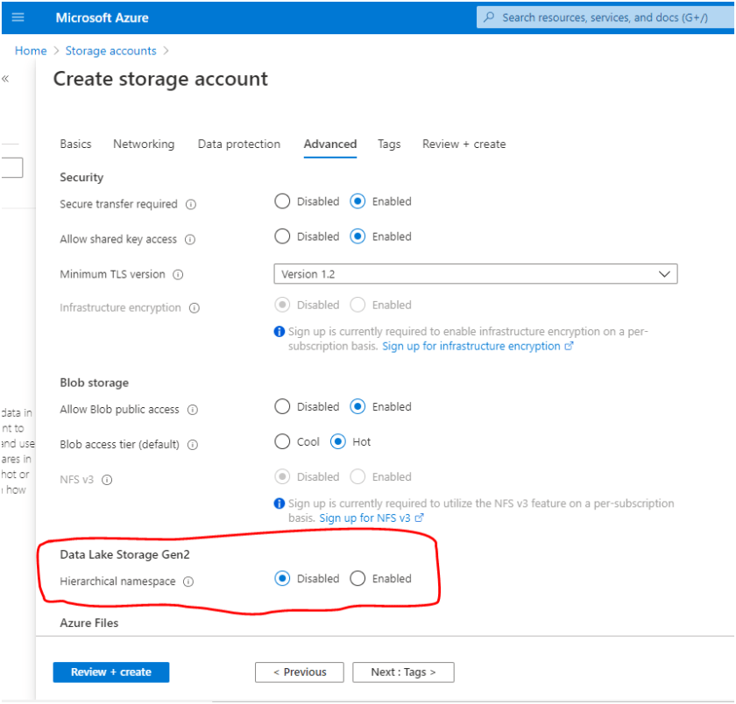Set Hierarchical namespace to Disabled
736x704 pixels.
pyautogui.click(x=282, y=578)
